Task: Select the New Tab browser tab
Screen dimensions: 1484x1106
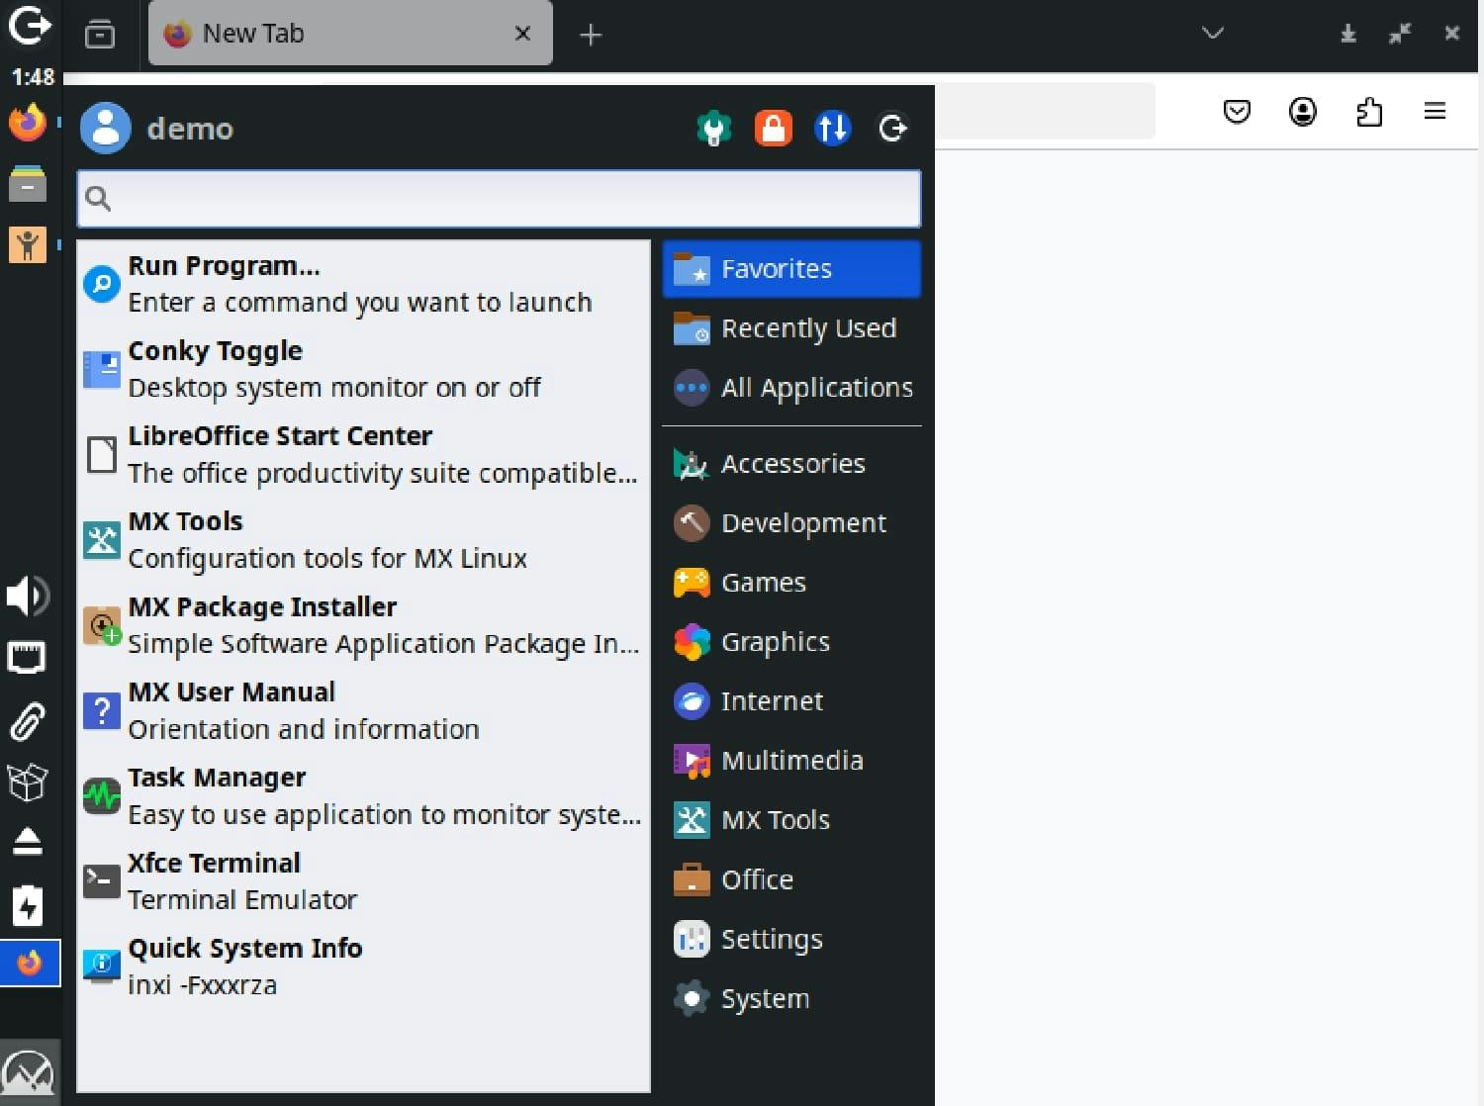Action: [350, 34]
